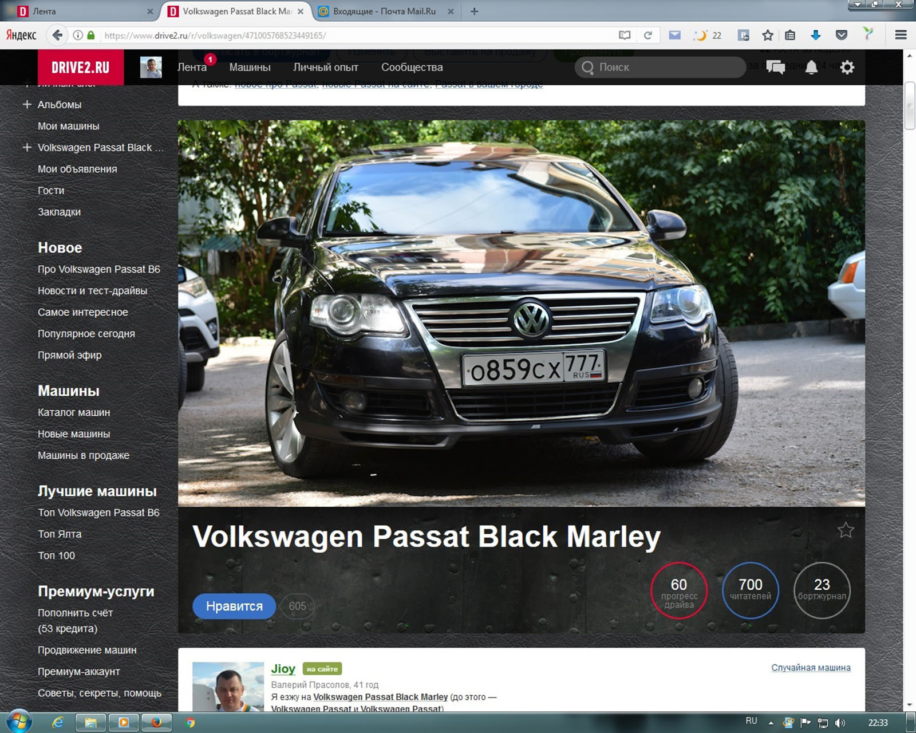Click the Яндекс toolbar logo
The image size is (916, 733).
tap(21, 35)
